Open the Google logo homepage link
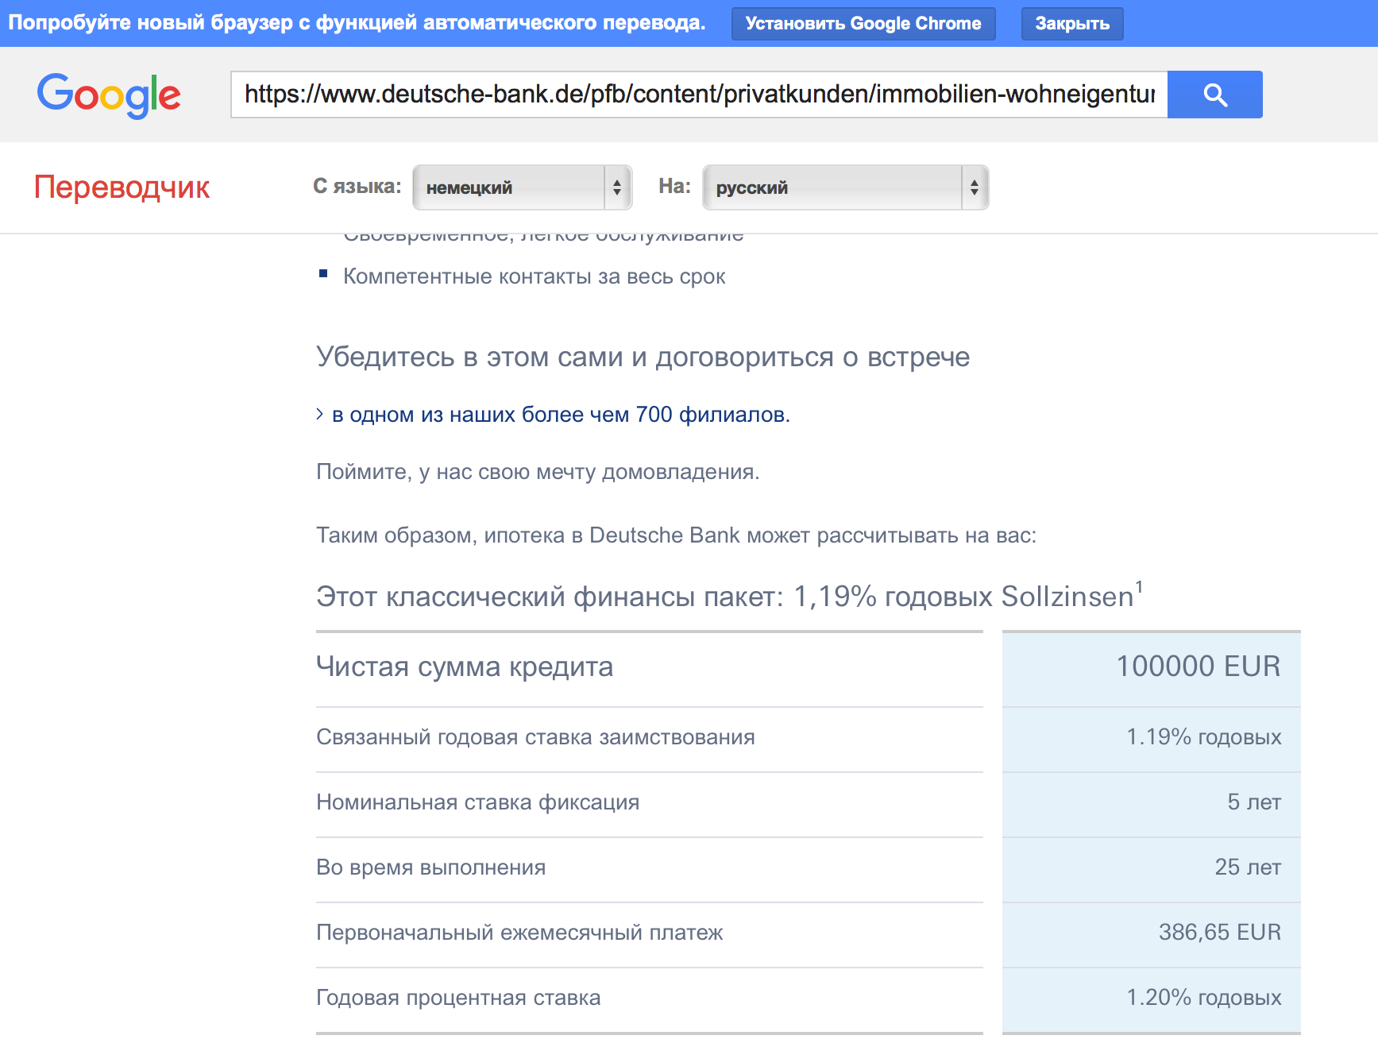 coord(109,95)
